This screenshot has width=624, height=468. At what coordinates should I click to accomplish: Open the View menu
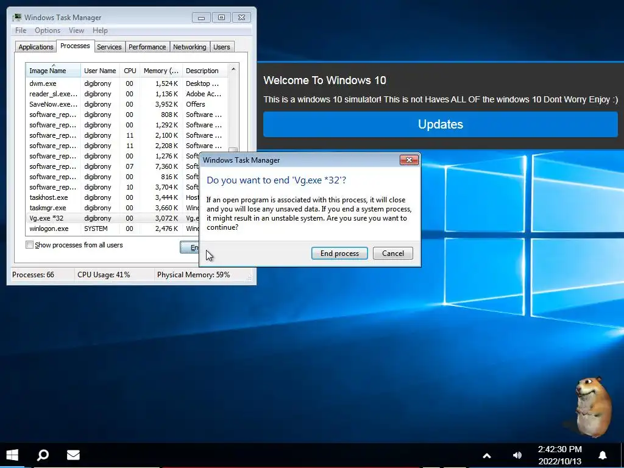coord(76,30)
